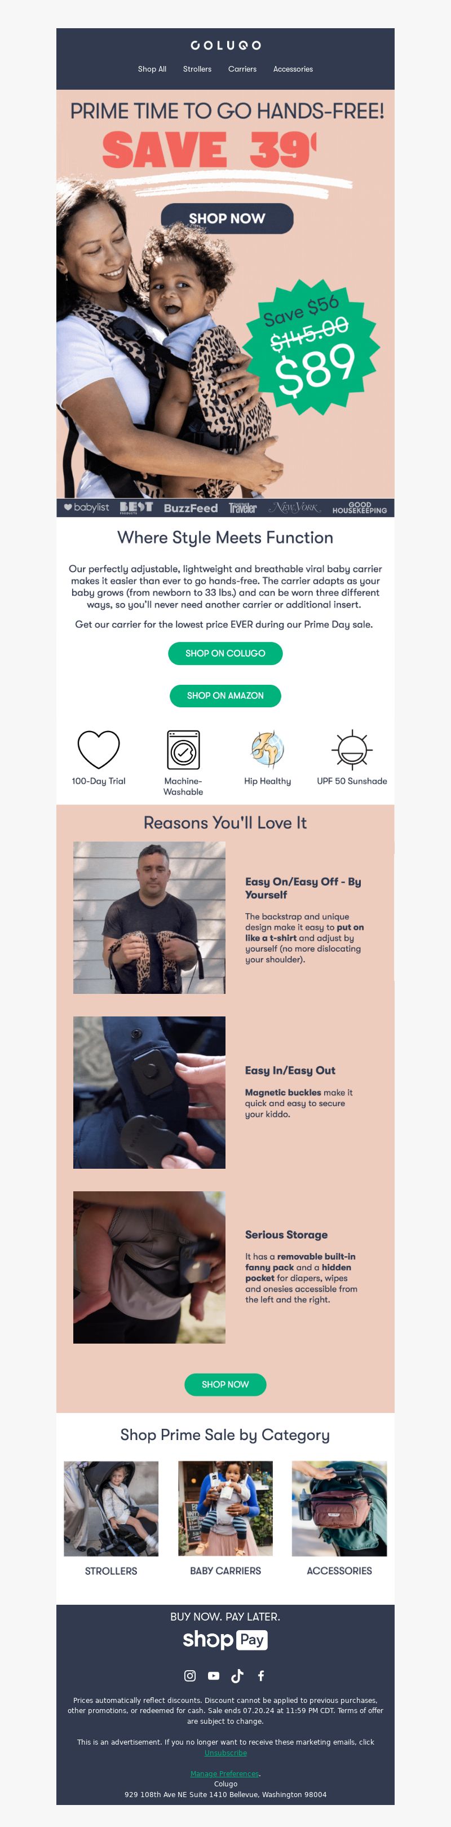Viewport: 451px width, 1827px height.
Task: Click the SHOP ON COLUGO button
Action: click(x=225, y=653)
